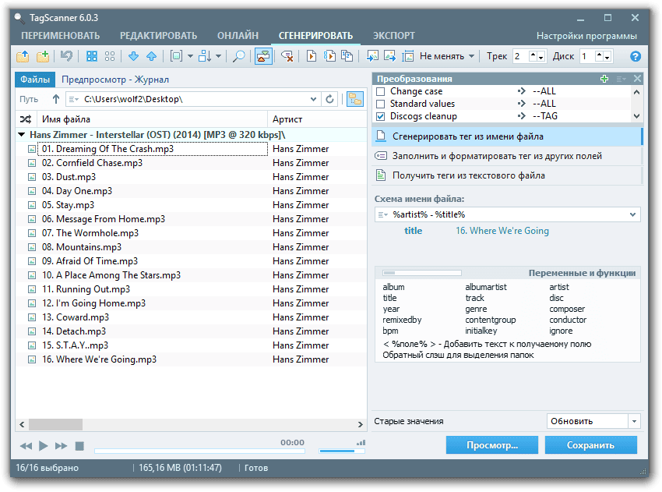The image size is (662, 492).
Task: Open the Не менять dropdown
Action: coord(447,56)
